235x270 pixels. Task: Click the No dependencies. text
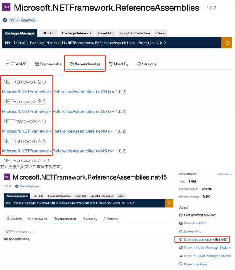pos(17,239)
